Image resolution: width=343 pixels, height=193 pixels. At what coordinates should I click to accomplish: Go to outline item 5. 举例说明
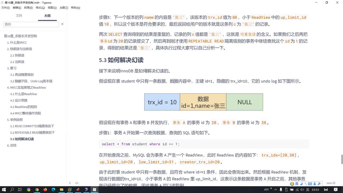(x=15, y=120)
